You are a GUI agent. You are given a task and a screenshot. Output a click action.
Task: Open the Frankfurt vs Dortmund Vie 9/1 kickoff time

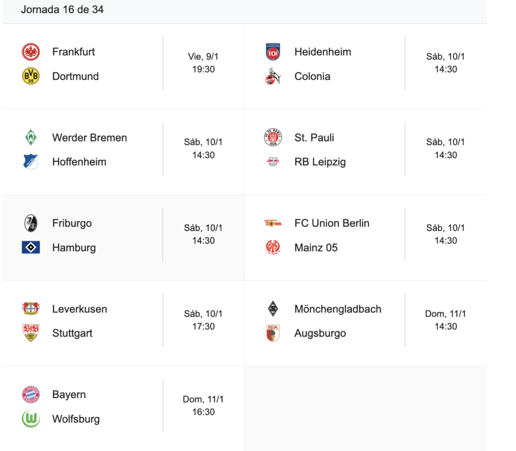[204, 63]
